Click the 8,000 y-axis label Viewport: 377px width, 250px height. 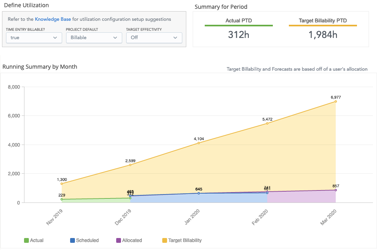click(x=14, y=87)
